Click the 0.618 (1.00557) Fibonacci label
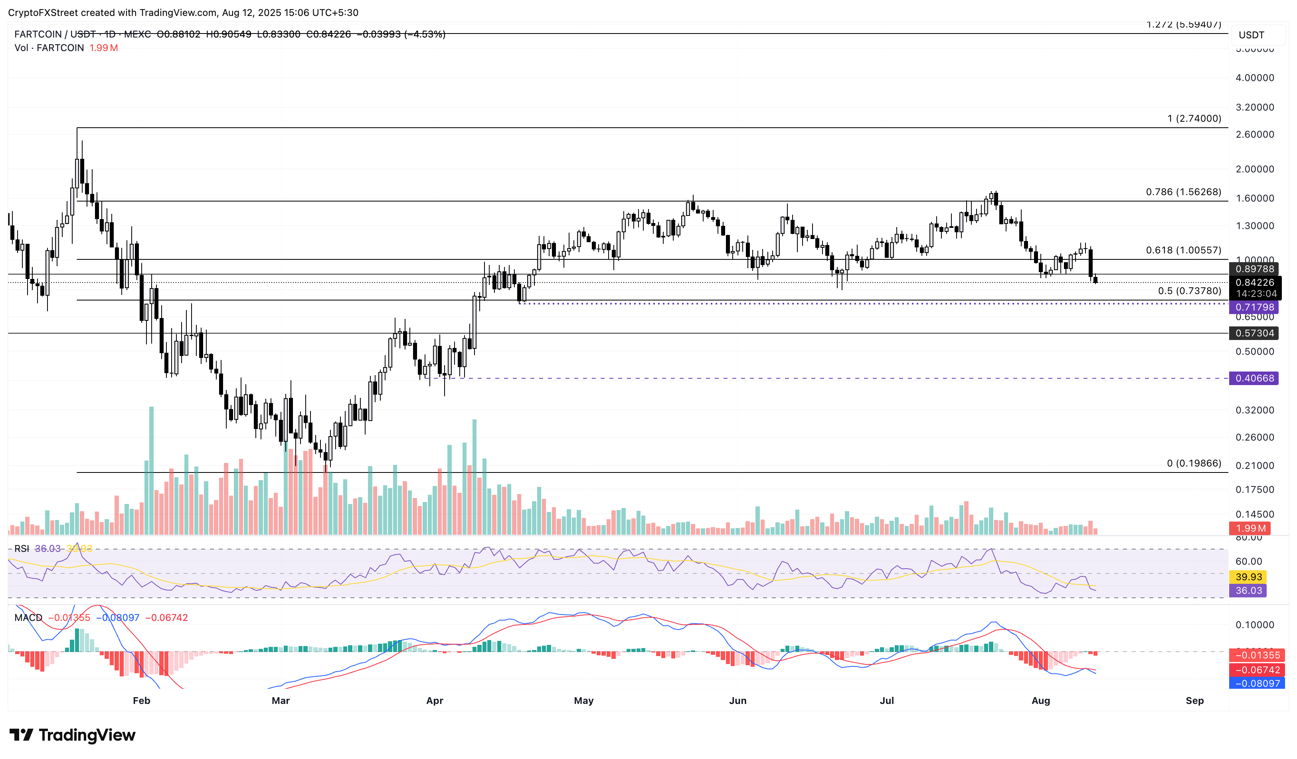Viewport: 1297px width, 759px height. coord(1183,250)
